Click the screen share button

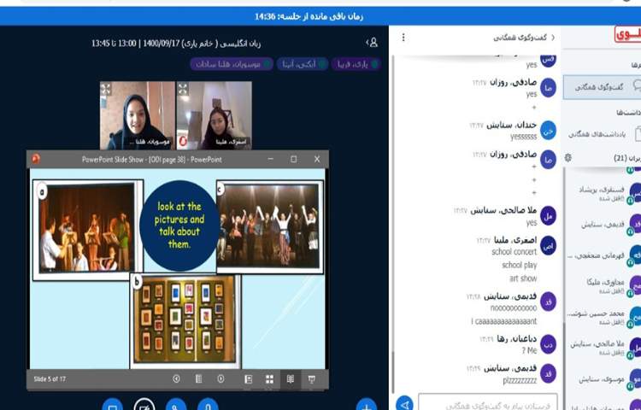click(112, 405)
